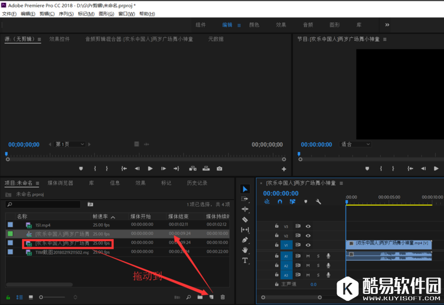Toggle the timeline Snap magnet icon
Viewport: 444px width, 305px height.
pos(280,202)
